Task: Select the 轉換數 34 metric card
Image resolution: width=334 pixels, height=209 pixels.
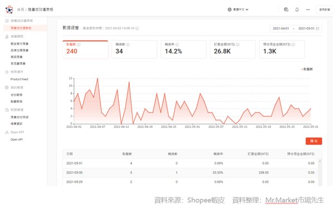Action: click(x=134, y=49)
